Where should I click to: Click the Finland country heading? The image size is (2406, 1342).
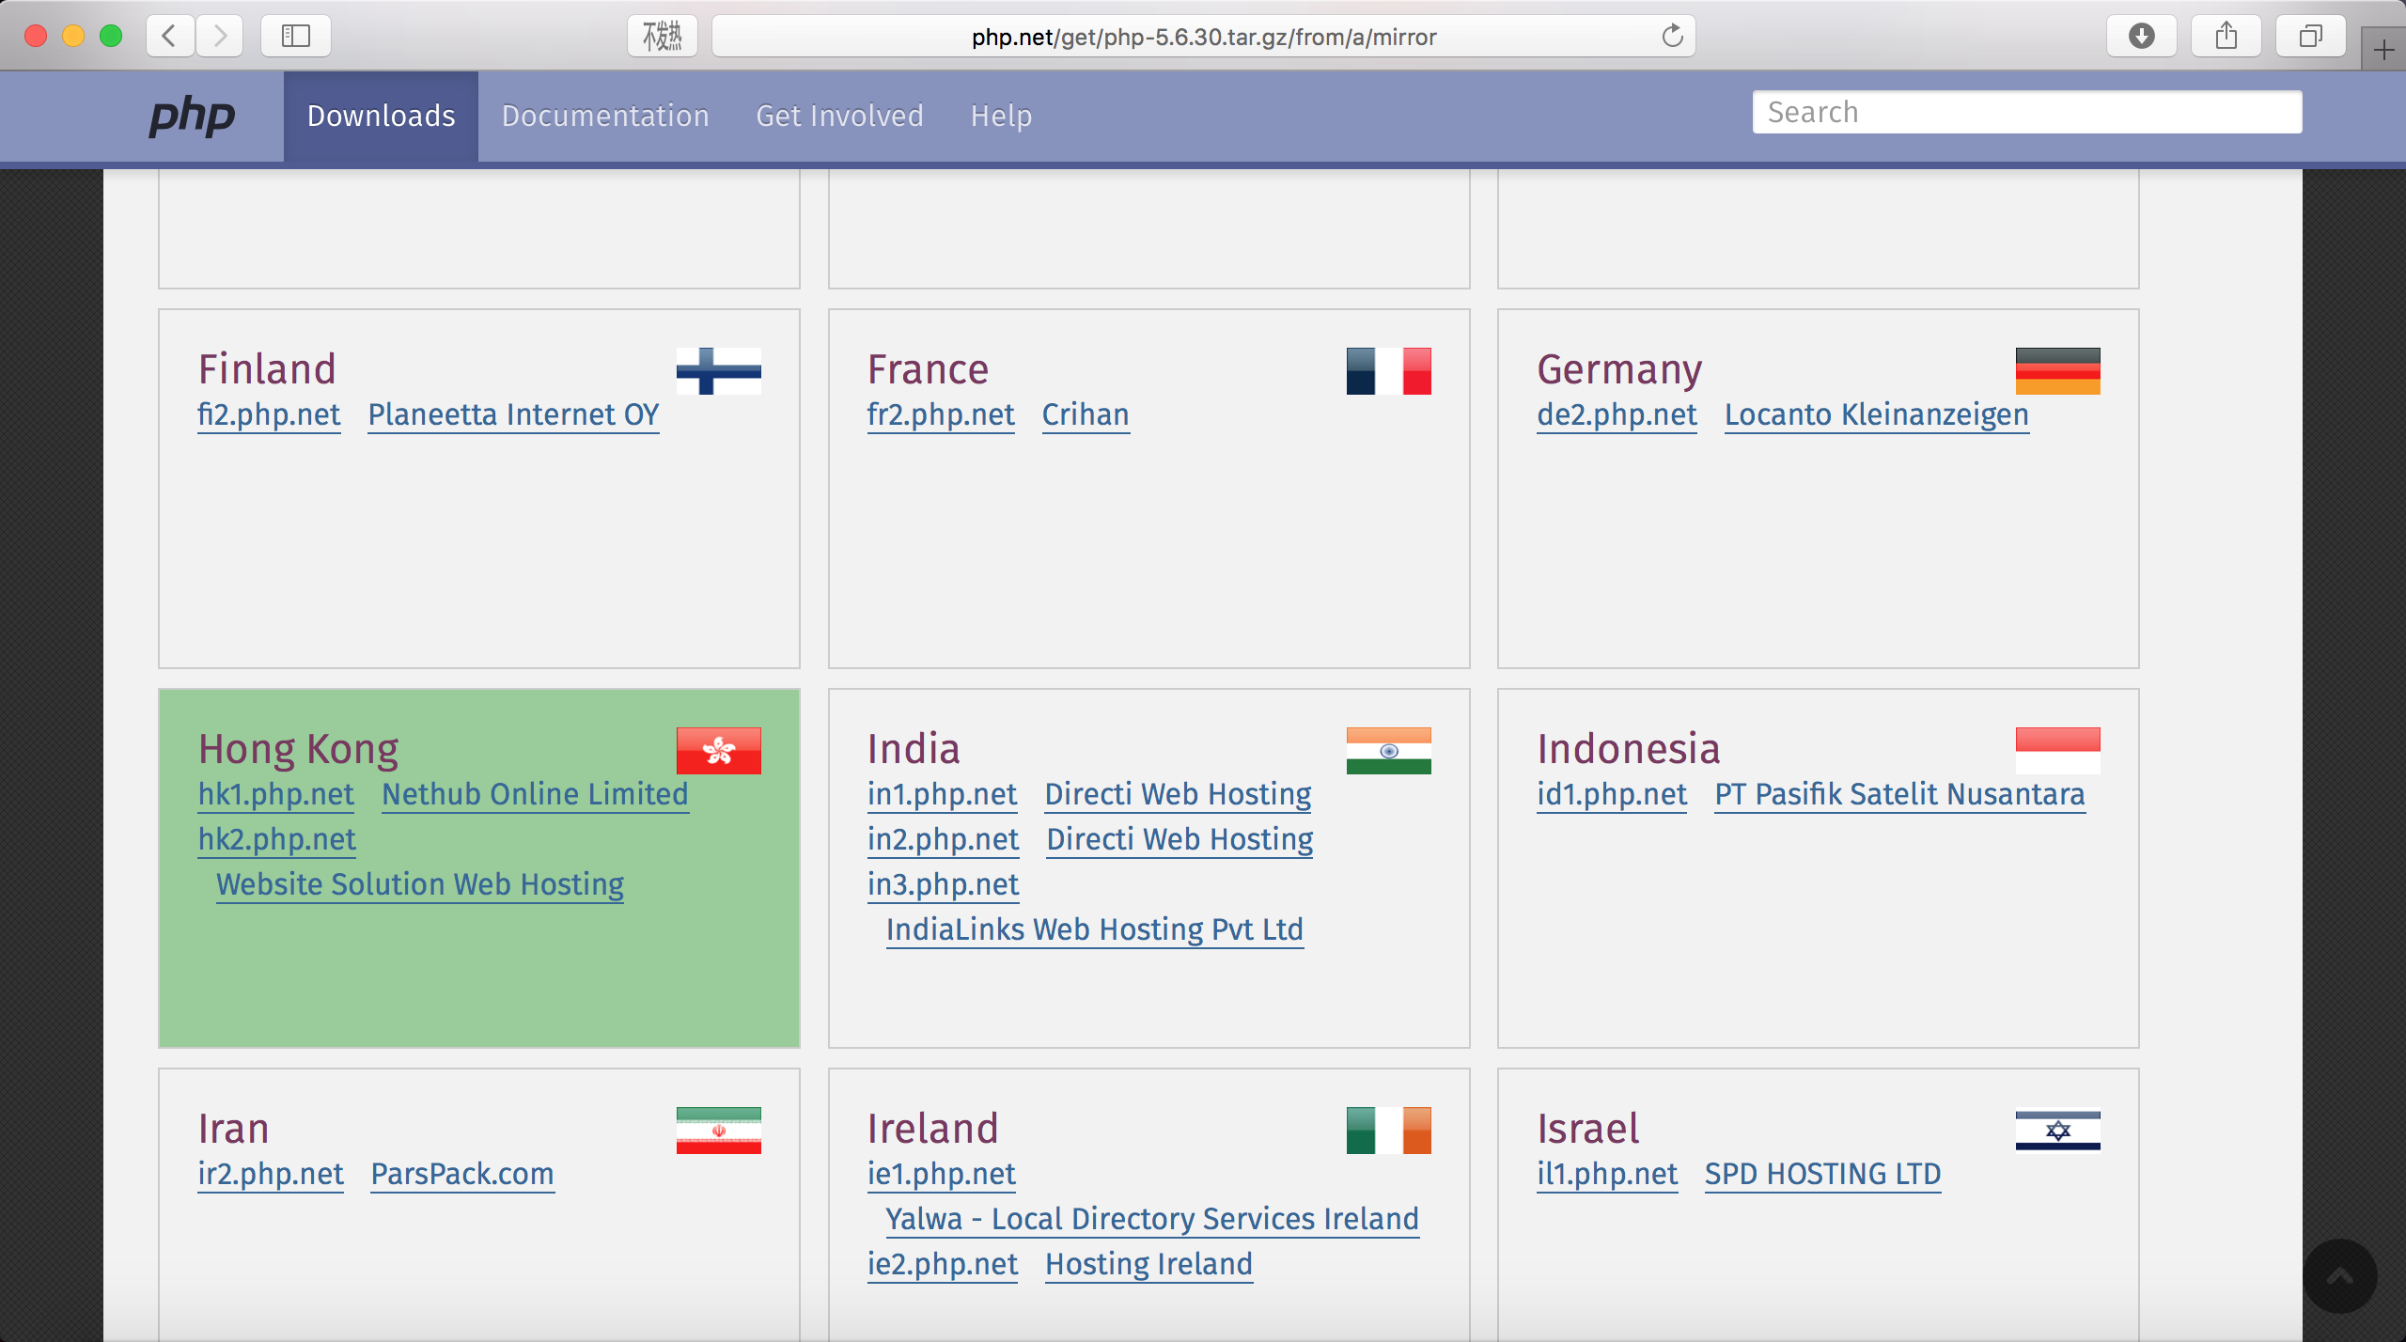click(267, 369)
